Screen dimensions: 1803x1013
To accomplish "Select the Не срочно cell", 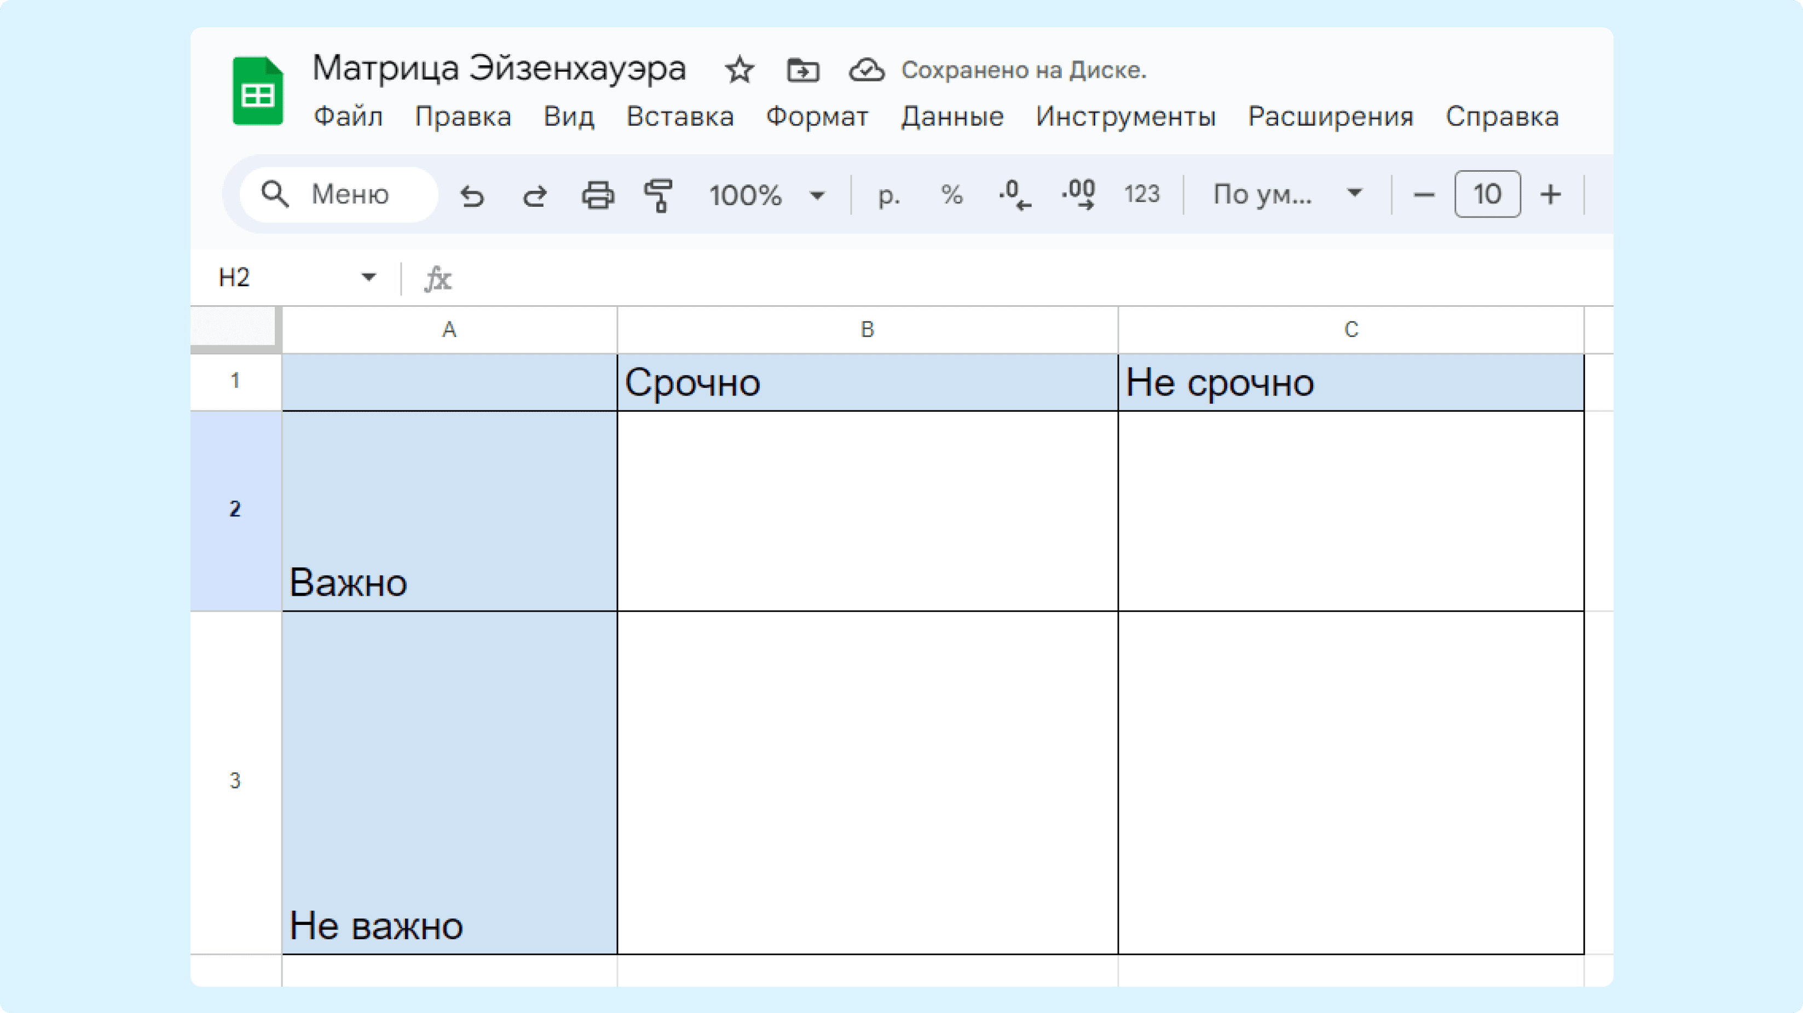I will (1351, 383).
